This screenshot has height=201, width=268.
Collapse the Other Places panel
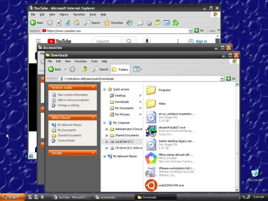(x=93, y=118)
